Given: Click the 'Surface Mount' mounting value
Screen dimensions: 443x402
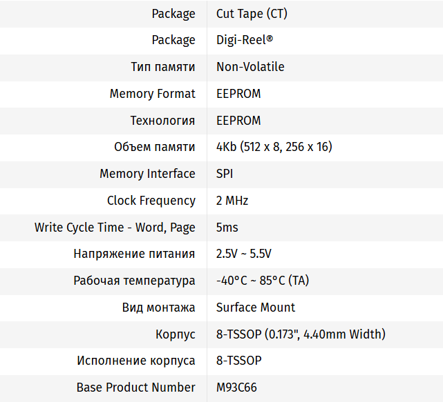Looking at the screenshot, I should 256,308.
